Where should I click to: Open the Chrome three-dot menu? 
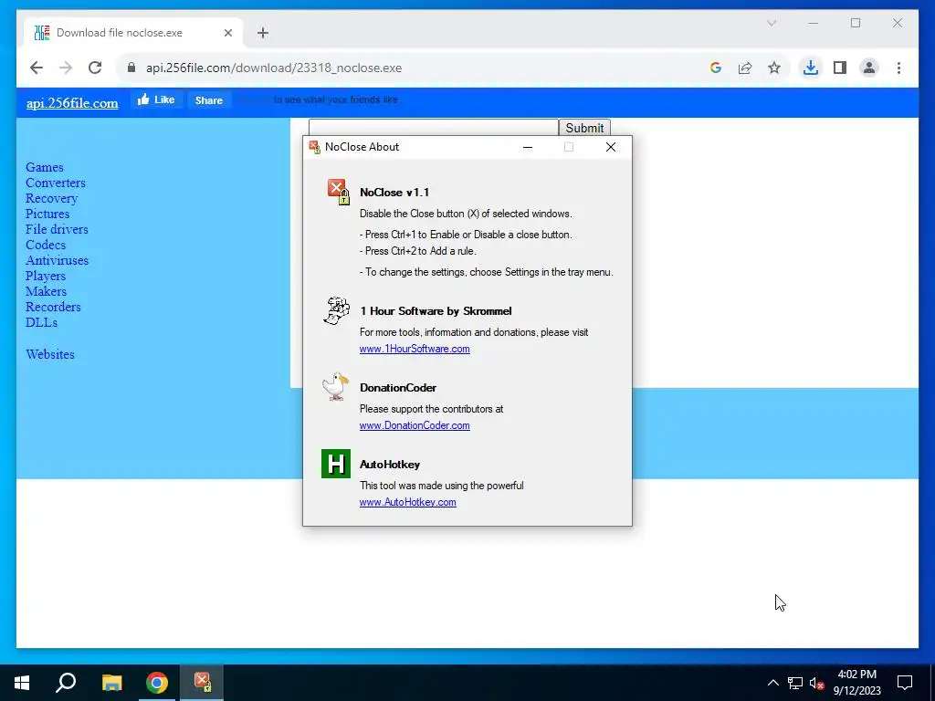[898, 68]
